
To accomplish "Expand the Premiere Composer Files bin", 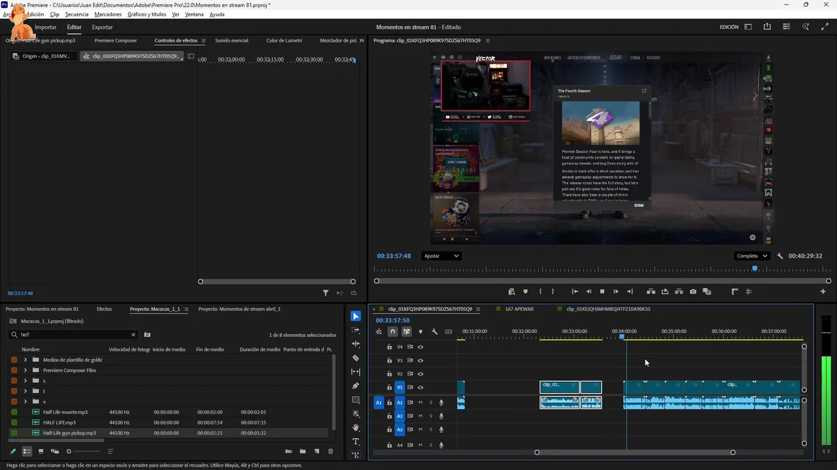I will tap(26, 370).
